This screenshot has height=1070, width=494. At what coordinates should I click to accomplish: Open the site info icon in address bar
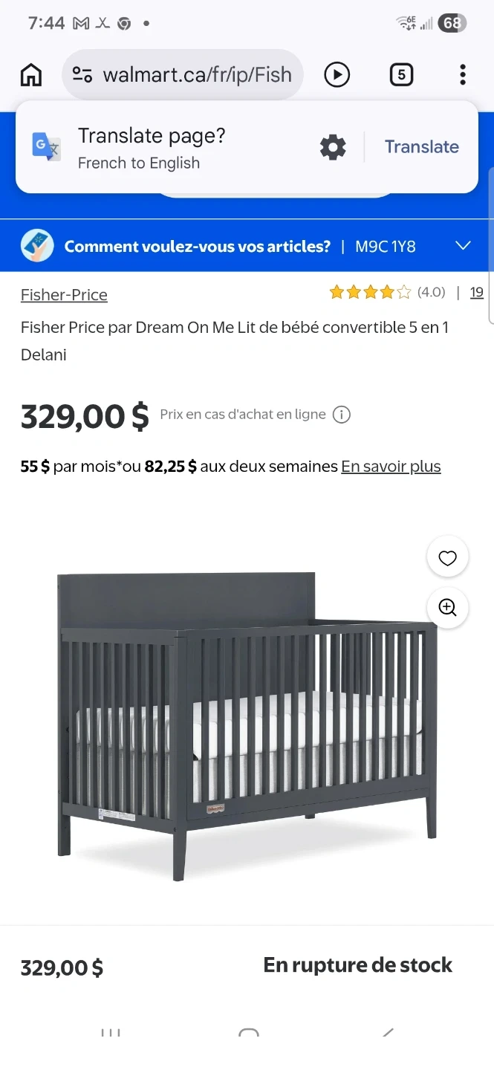click(82, 74)
